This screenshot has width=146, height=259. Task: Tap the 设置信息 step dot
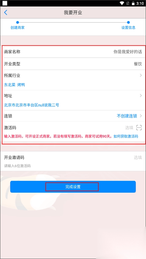[128, 22]
